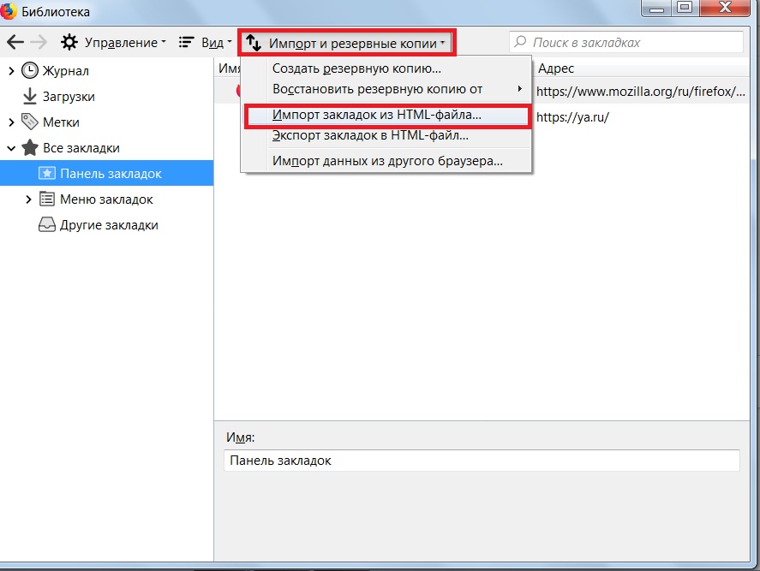
Task: Close the Библиотека window
Action: [725, 8]
